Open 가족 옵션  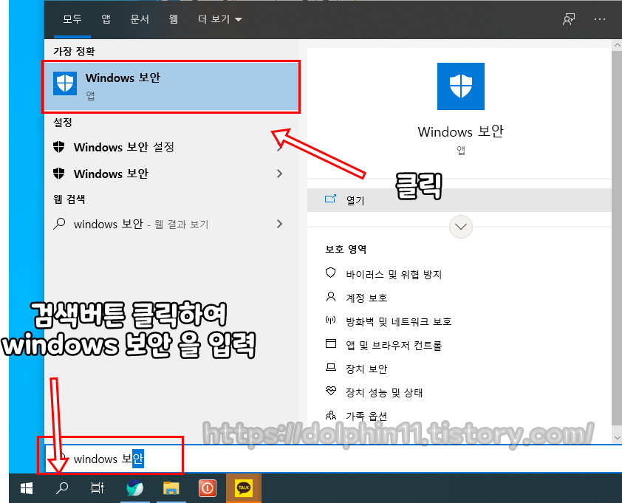coord(366,416)
